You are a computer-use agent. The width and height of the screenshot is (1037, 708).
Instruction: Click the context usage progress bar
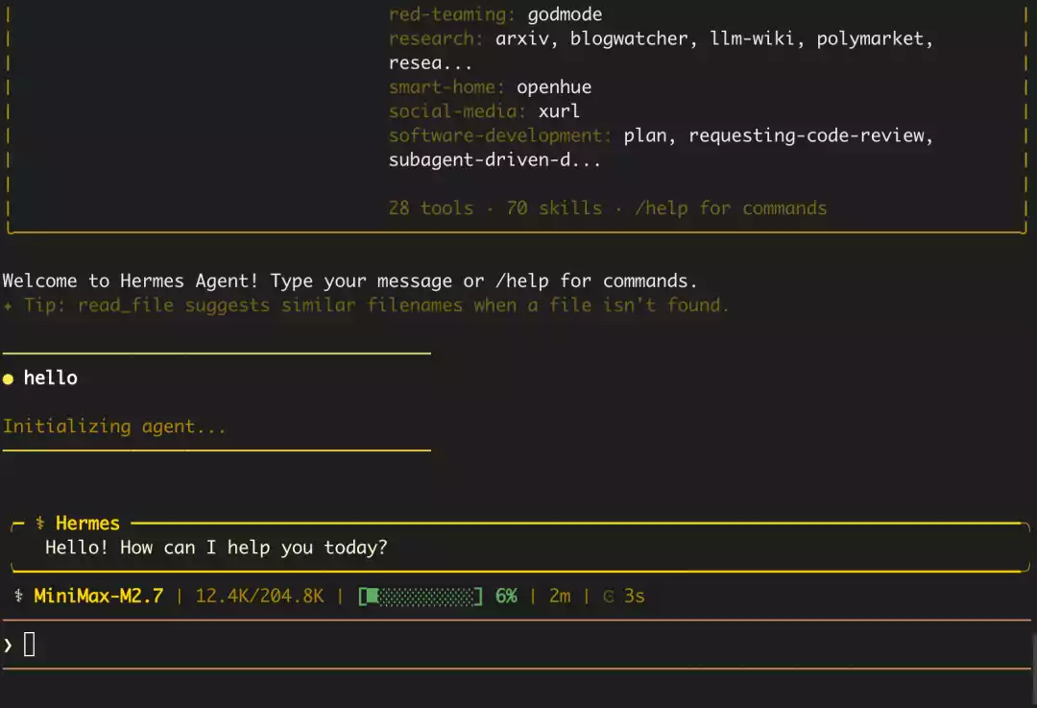coord(421,596)
